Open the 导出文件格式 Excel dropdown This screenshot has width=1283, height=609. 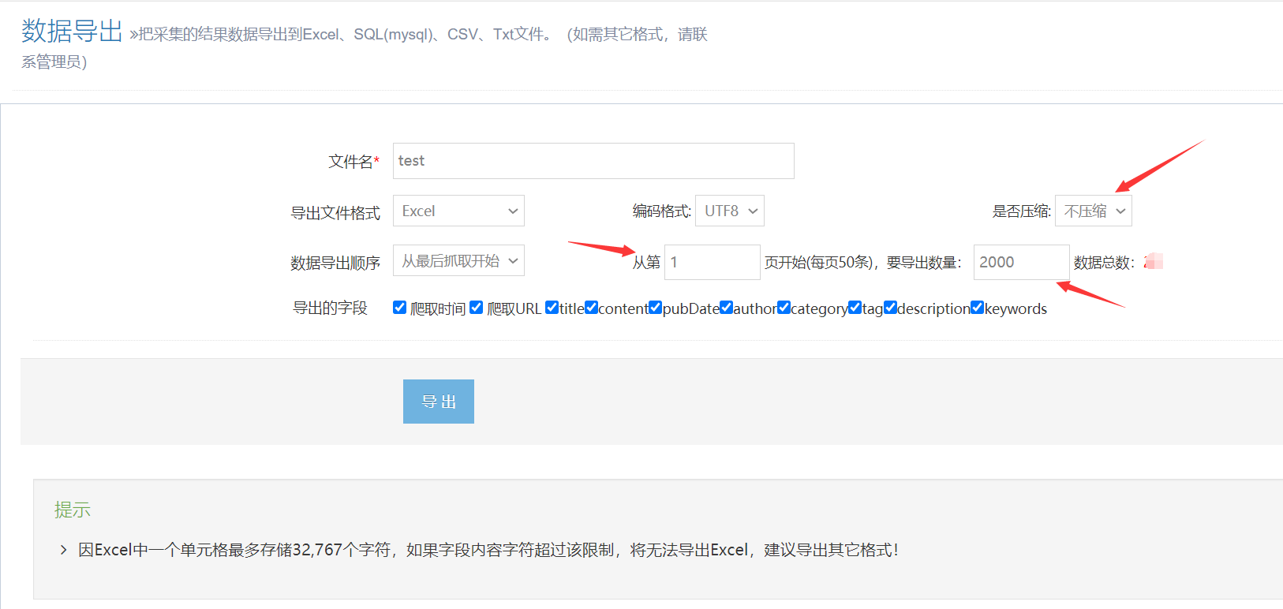coord(458,211)
